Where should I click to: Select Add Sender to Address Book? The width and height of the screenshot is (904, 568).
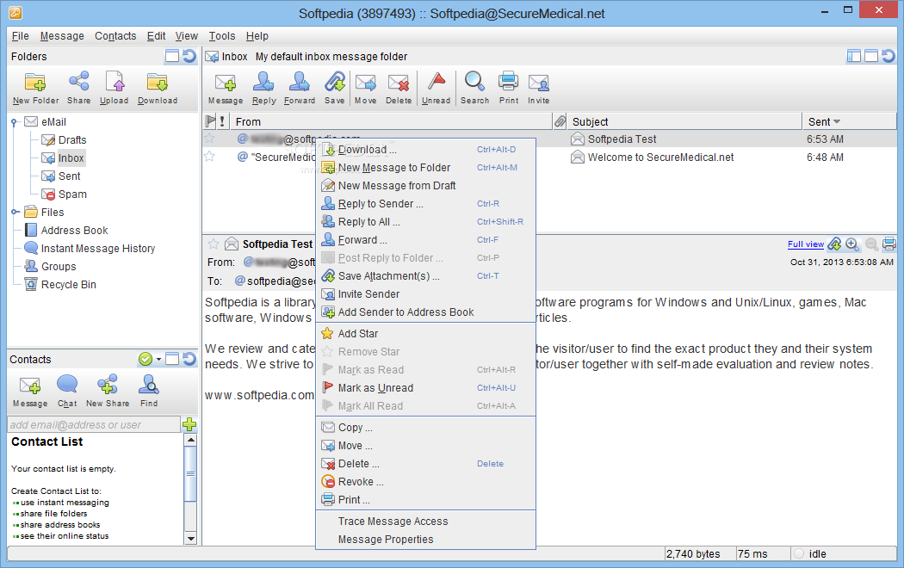[425, 312]
